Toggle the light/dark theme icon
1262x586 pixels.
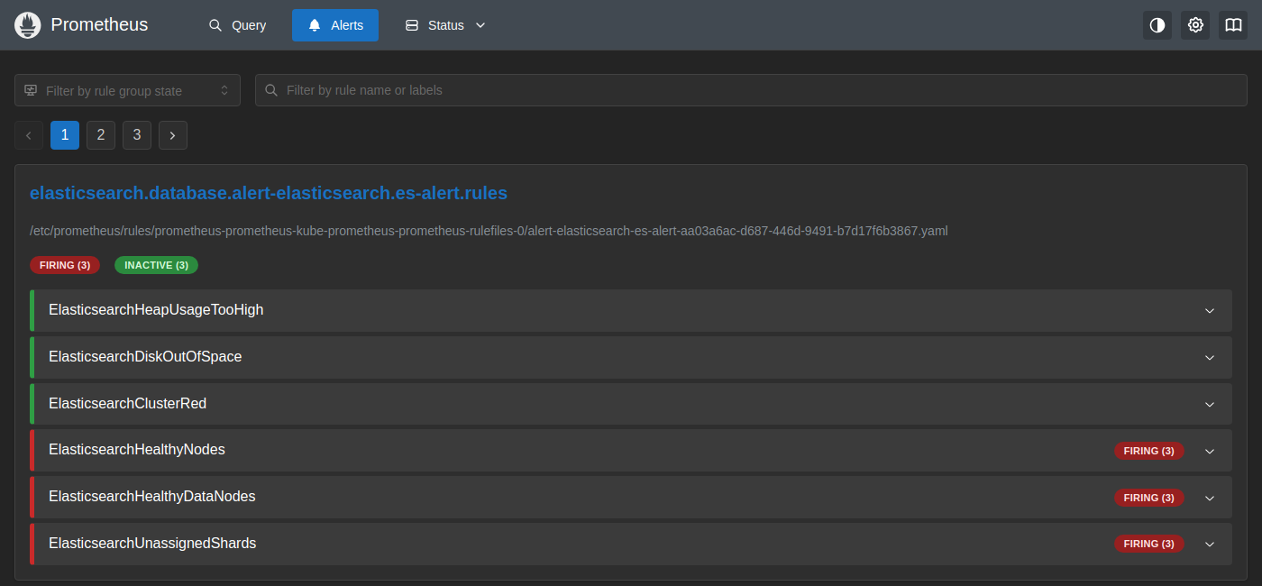tap(1157, 25)
